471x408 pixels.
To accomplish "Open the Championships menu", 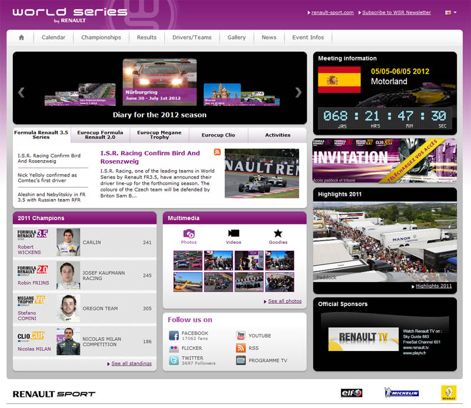I will point(101,38).
